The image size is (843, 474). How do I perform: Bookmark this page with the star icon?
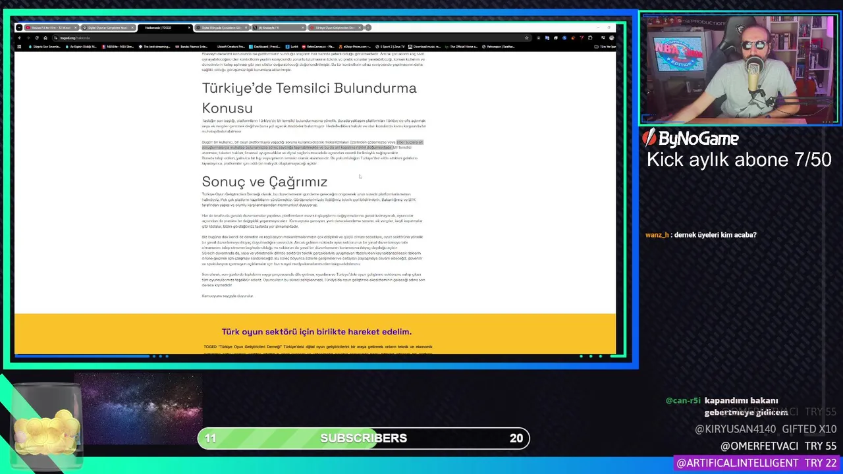click(527, 38)
